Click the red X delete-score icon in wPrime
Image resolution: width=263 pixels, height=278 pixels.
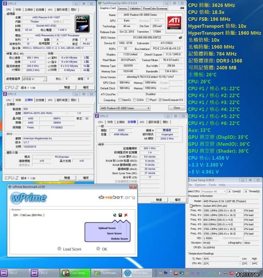point(126,215)
